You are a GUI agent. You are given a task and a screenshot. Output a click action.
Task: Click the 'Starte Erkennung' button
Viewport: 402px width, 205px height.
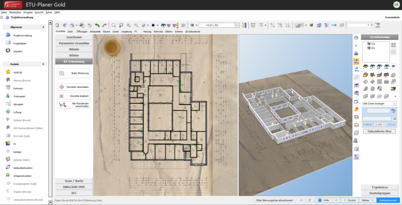pyautogui.click(x=74, y=73)
